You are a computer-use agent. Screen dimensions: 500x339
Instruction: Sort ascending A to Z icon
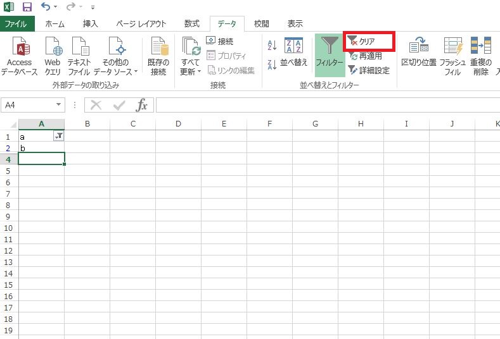pyautogui.click(x=272, y=45)
